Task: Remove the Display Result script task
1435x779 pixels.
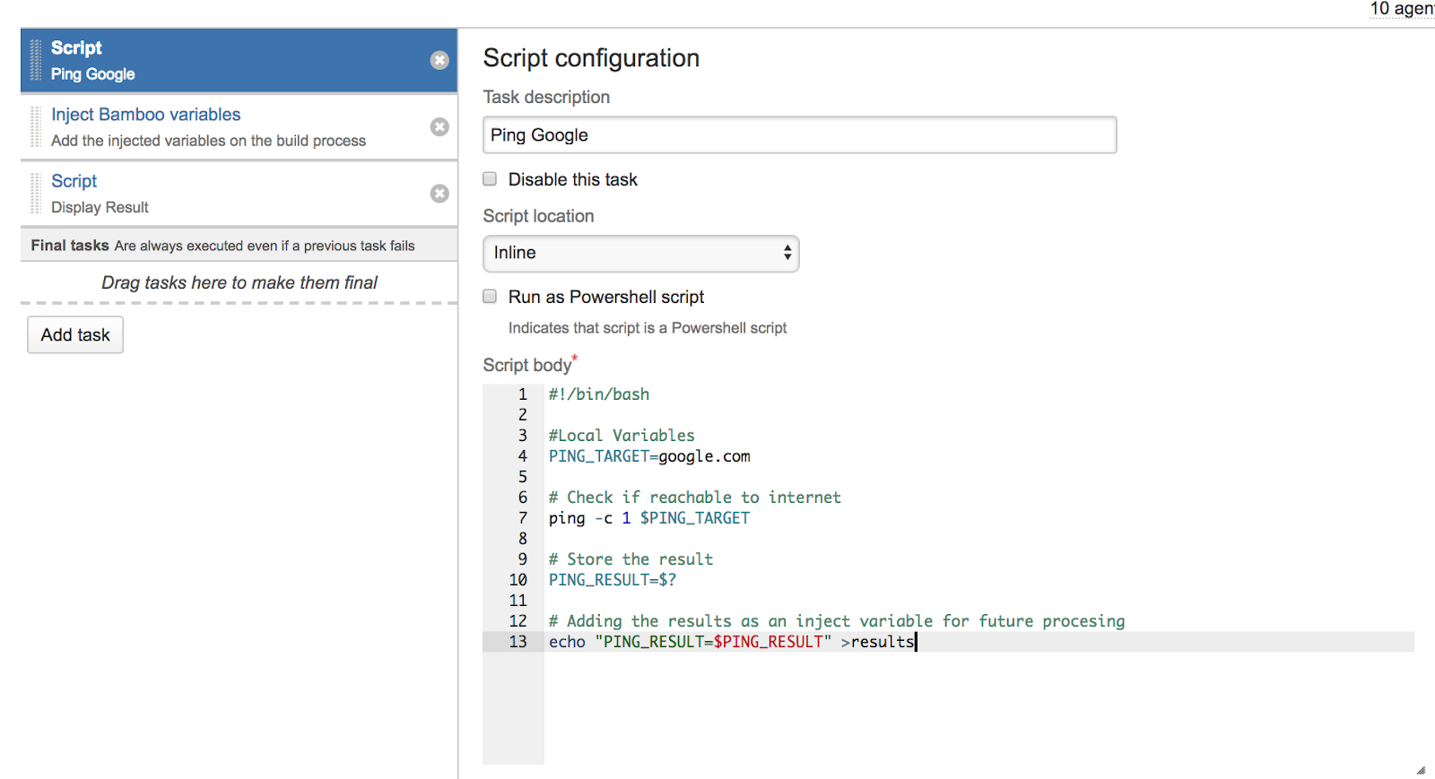Action: 439,193
